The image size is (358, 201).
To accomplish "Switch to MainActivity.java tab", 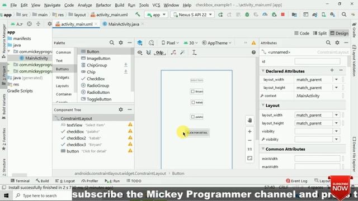I will coord(124,24).
